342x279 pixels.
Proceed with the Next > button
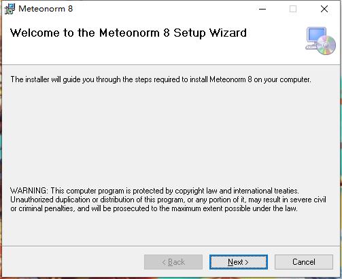(239, 262)
